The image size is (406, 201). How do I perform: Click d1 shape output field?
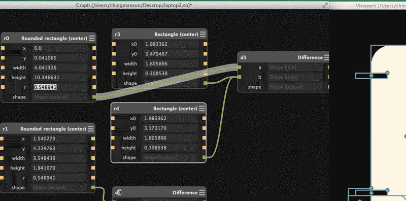click(295, 87)
